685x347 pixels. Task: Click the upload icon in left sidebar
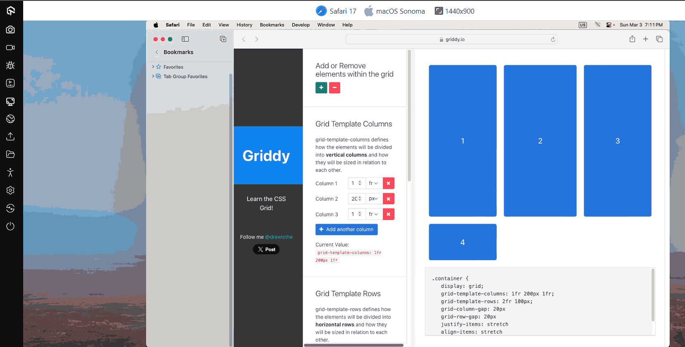click(10, 136)
